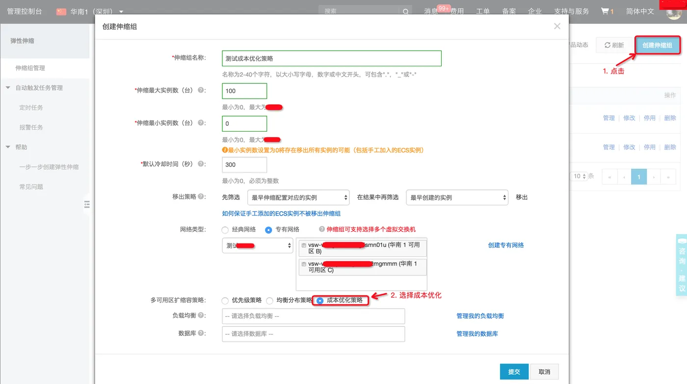687x384 pixels.
Task: Open the 在结果中再筛选 dropdown
Action: [x=457, y=197]
